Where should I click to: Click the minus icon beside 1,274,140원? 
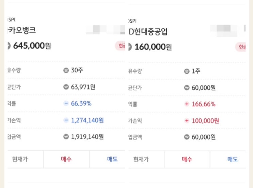[x=66, y=120]
